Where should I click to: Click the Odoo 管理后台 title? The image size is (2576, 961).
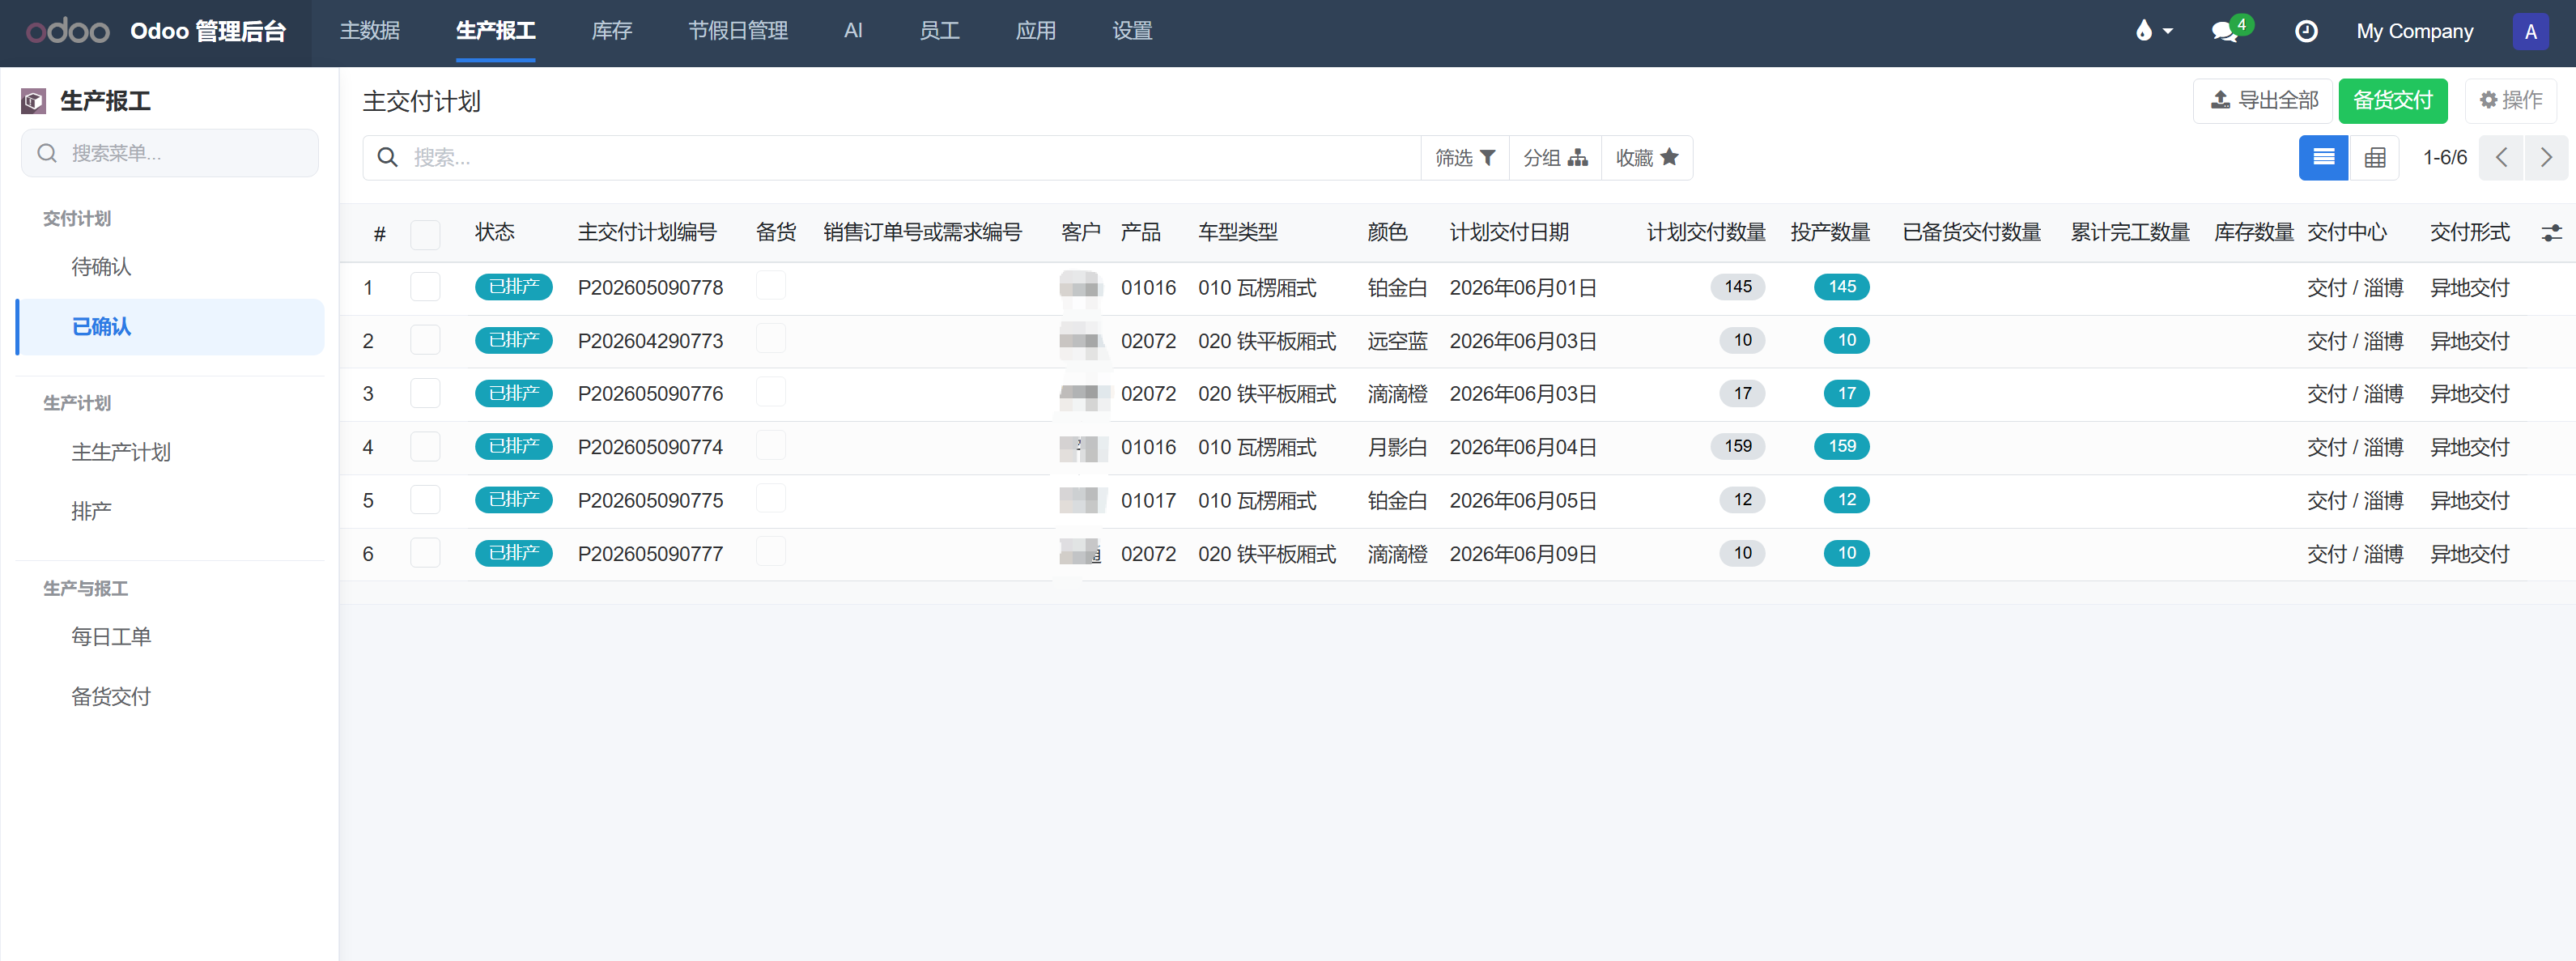(208, 31)
